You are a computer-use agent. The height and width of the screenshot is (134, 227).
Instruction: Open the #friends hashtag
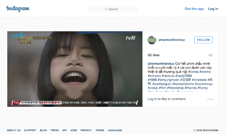point(190,88)
